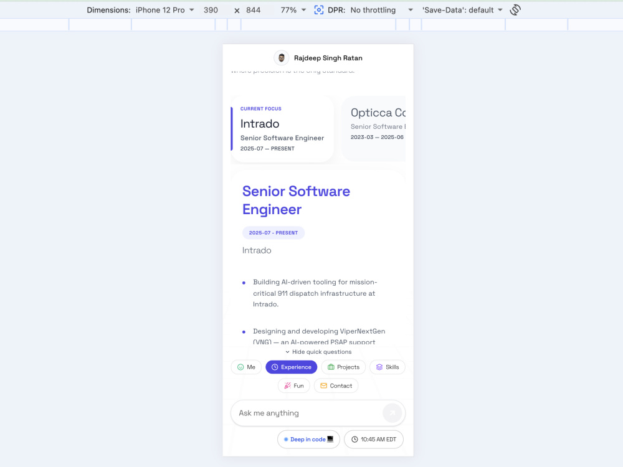The width and height of the screenshot is (623, 467).
Task: Click the screenshot capture icon next to DPR
Action: click(318, 10)
